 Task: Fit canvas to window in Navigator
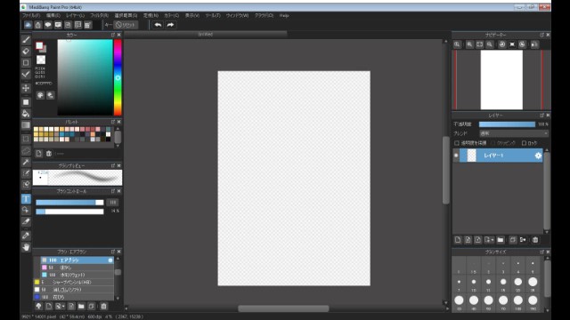[479, 44]
